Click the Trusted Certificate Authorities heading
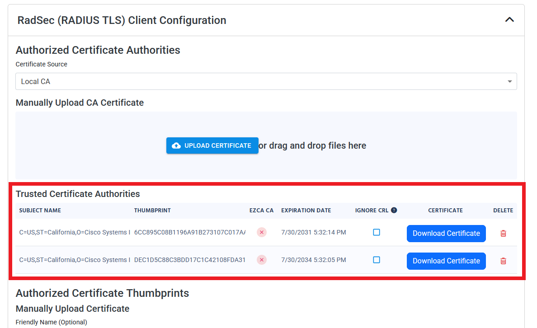The width and height of the screenshot is (537, 328). point(78,194)
